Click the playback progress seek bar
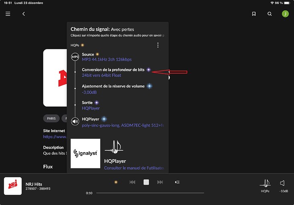294x205 pixels. [149, 193]
